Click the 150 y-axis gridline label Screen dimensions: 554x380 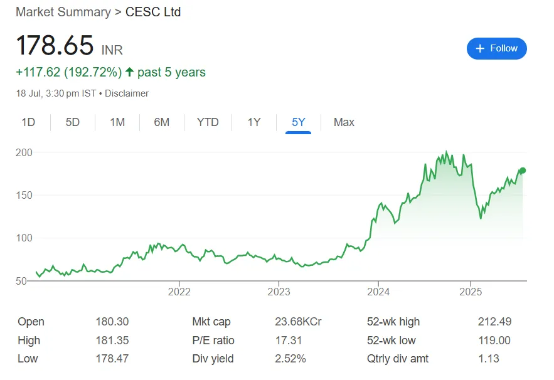click(24, 195)
